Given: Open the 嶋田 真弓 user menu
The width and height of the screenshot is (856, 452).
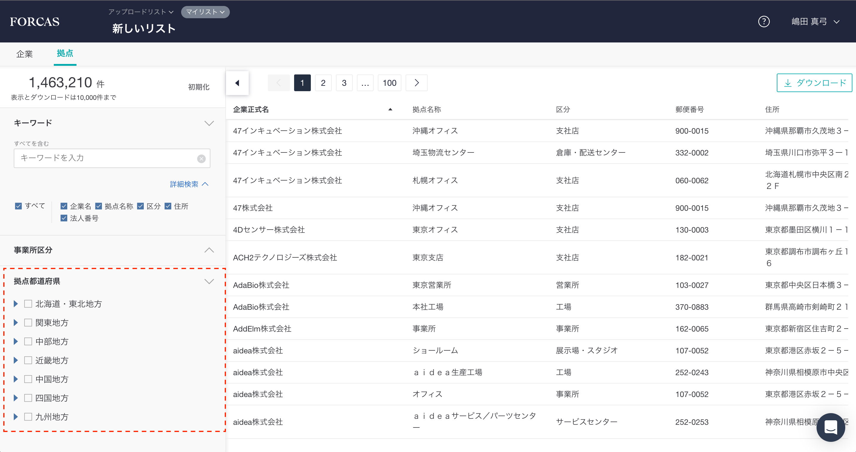Looking at the screenshot, I should click(815, 22).
